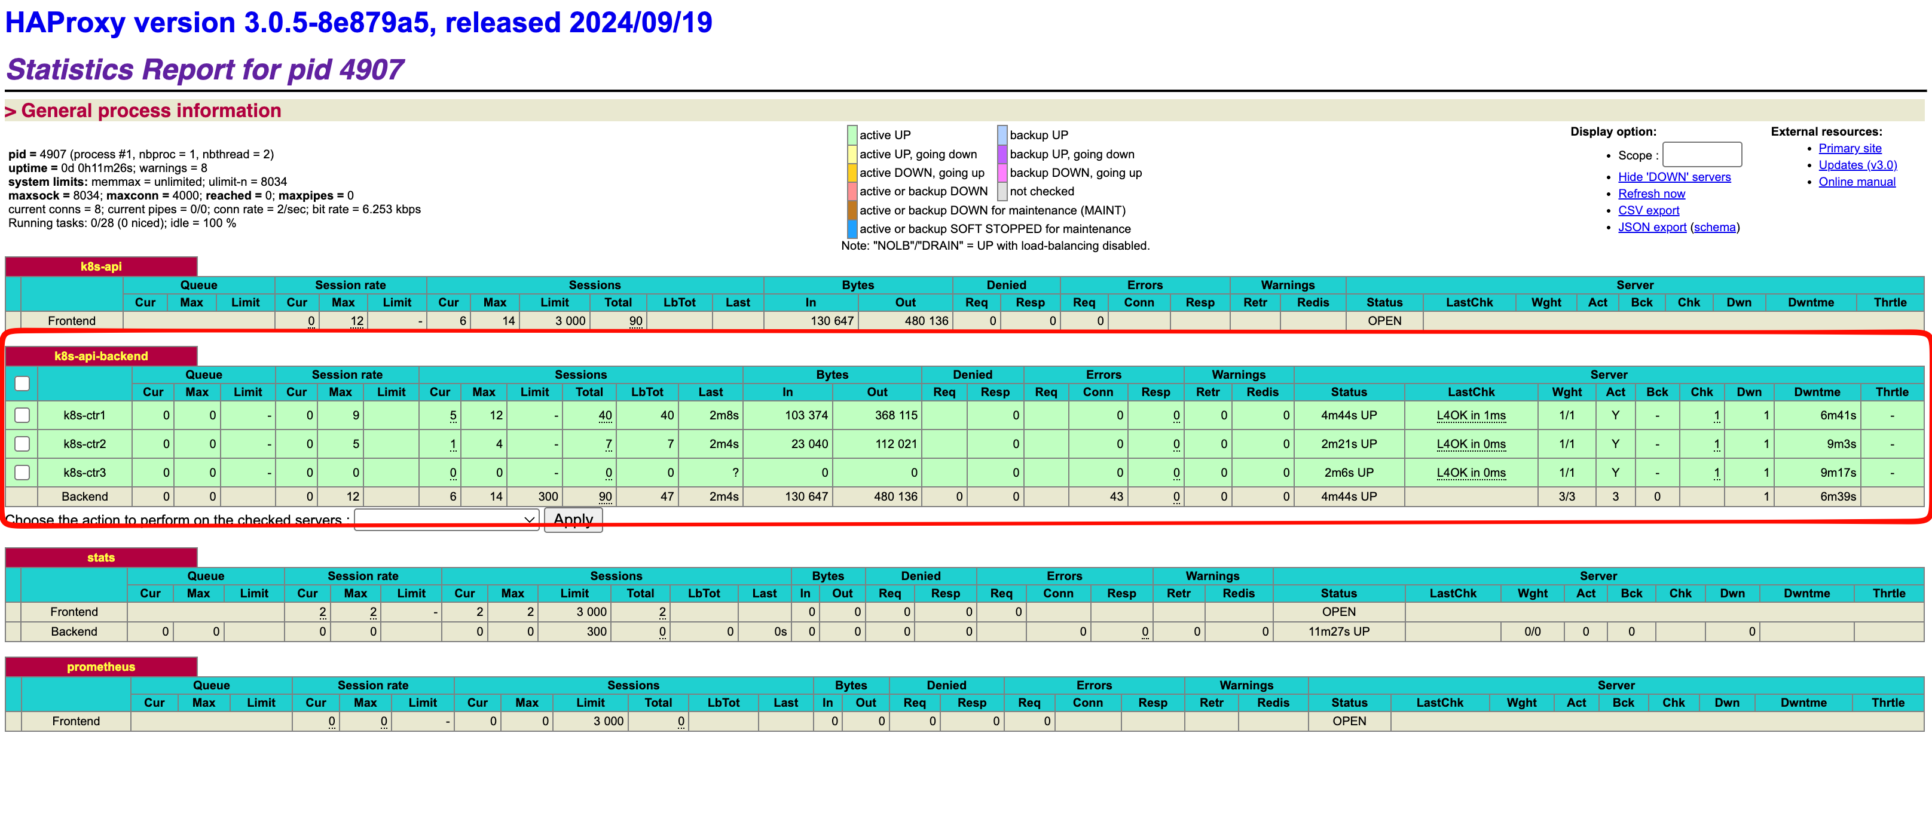Open the Primary site link

tap(1849, 148)
